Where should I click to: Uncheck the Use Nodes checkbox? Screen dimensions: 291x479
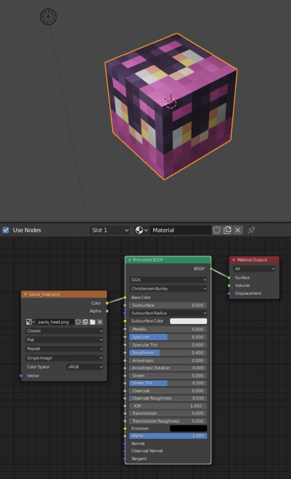coord(6,230)
